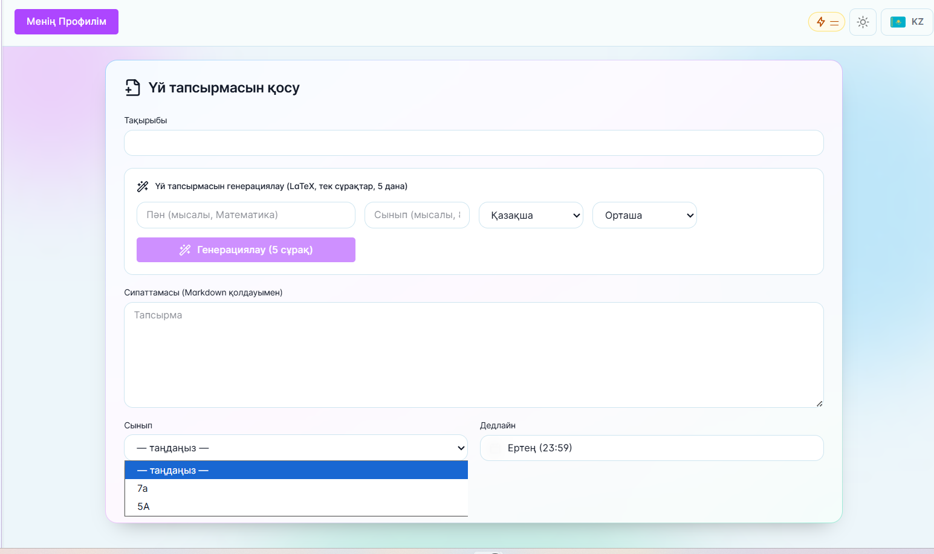Focus the Пән subject input field

[x=245, y=215]
